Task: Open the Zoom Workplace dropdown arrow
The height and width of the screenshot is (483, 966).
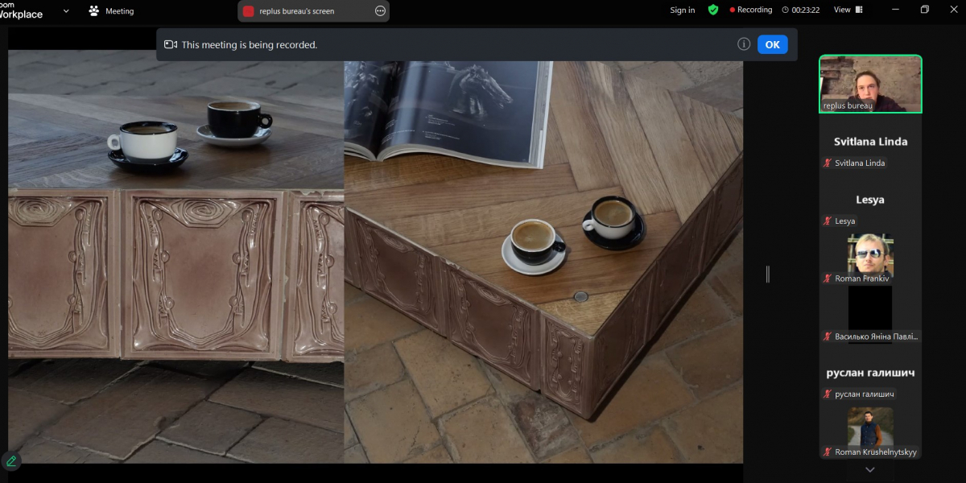Action: coord(66,11)
